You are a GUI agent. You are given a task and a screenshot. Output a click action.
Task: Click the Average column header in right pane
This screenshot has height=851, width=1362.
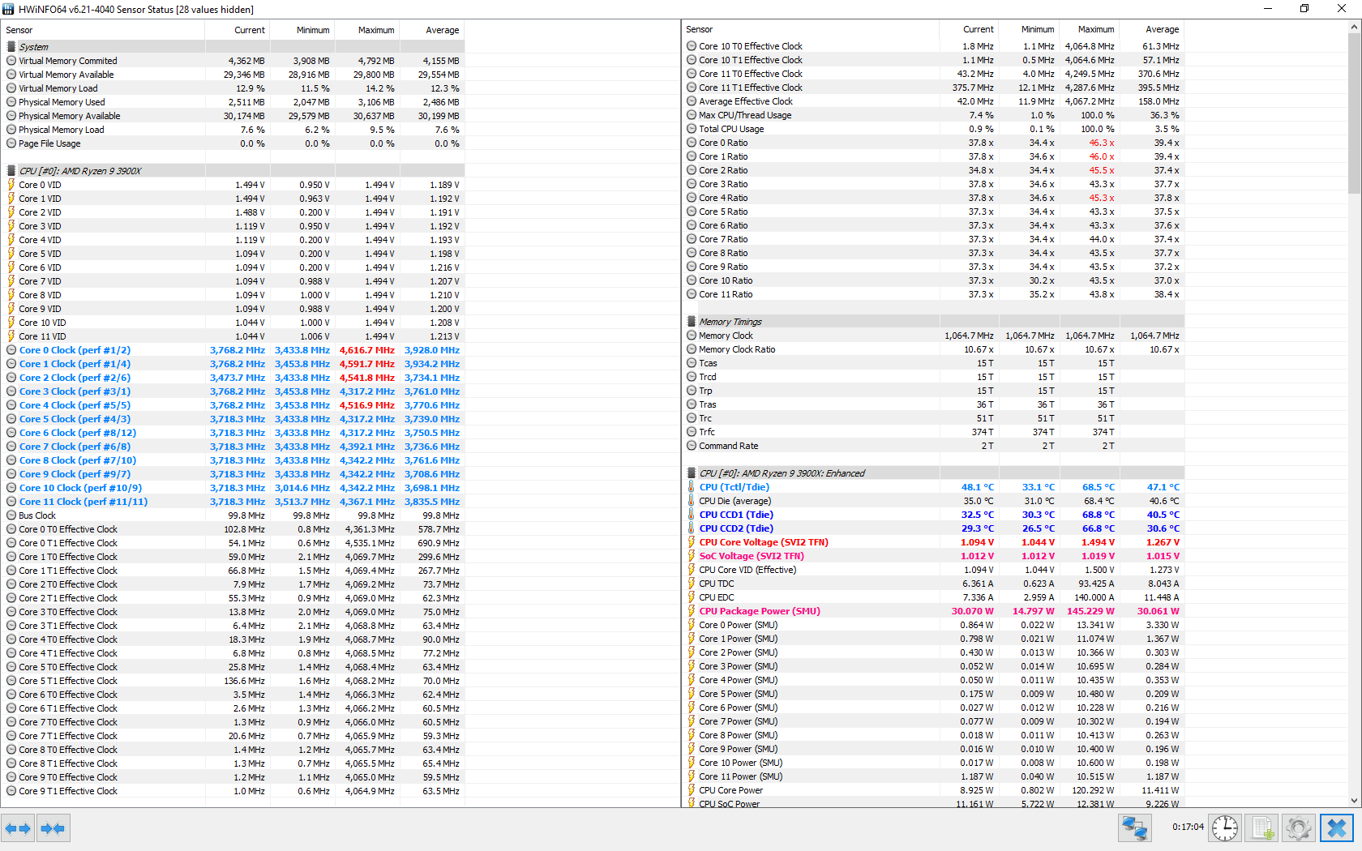[x=1151, y=29]
